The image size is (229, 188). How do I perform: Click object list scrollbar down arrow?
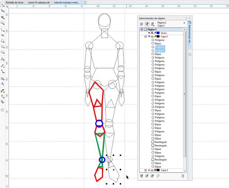coord(185,171)
